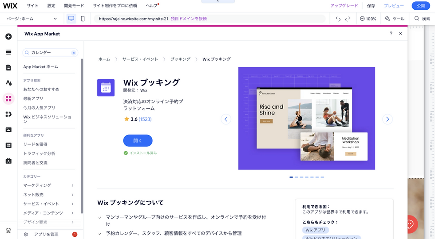Screen dimensions: 435x239
Task: Open the CMS table icon in sidebar
Action: pyautogui.click(x=8, y=145)
